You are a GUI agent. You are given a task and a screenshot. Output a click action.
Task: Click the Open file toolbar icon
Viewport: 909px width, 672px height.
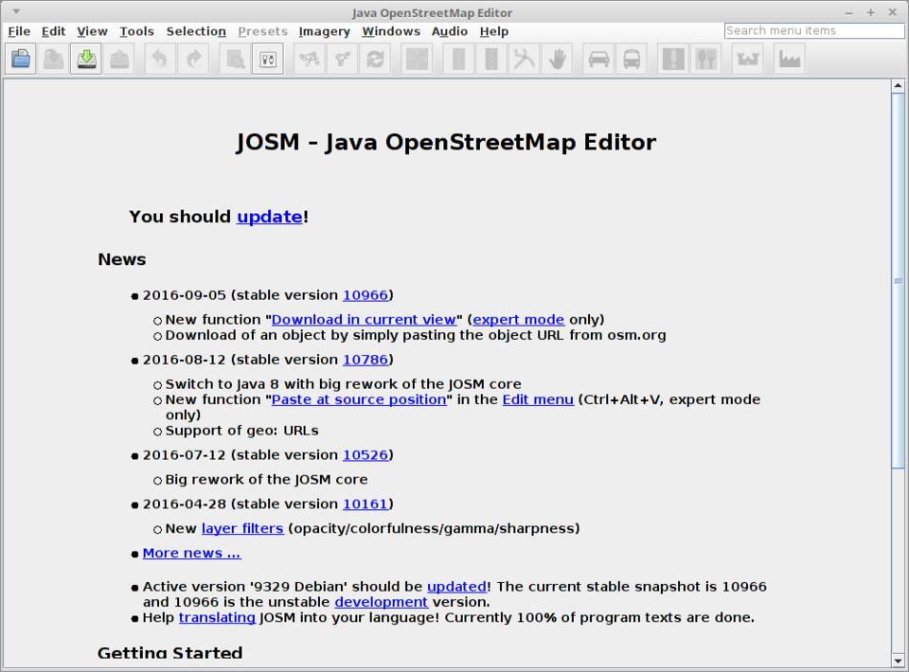(21, 60)
